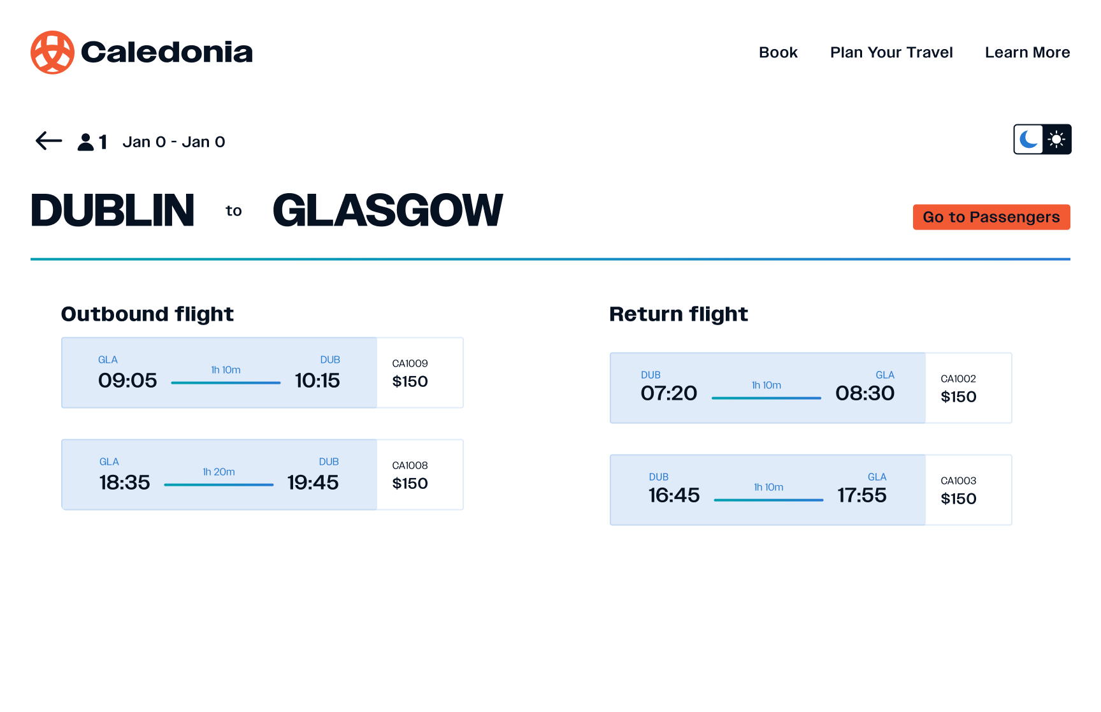Click the Caledonia brand name text
The image size is (1101, 712).
click(x=167, y=52)
